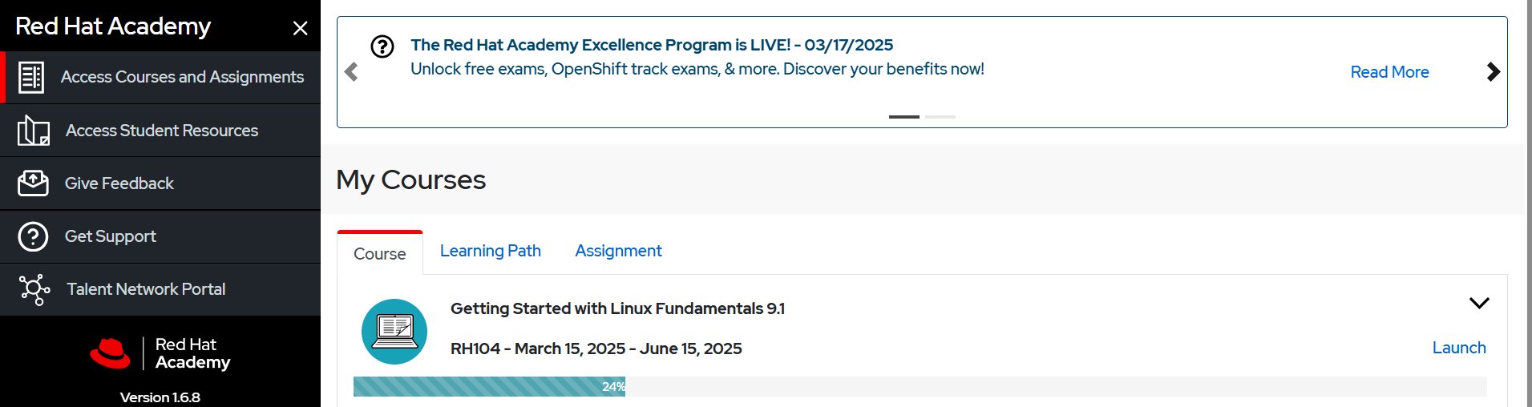
Task: Click the Linux Fundamentals course laptop thumbnail
Action: [x=394, y=332]
